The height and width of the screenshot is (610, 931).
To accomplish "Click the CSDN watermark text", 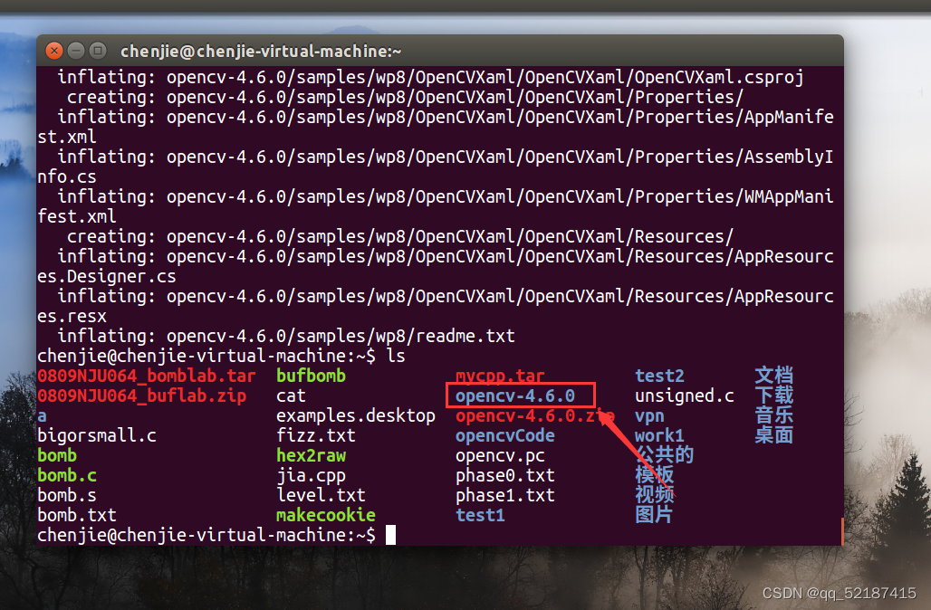I will [x=838, y=593].
